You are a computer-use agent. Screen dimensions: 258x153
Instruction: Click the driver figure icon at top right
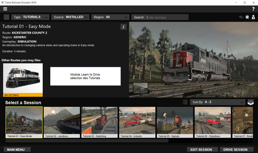pos(253,17)
